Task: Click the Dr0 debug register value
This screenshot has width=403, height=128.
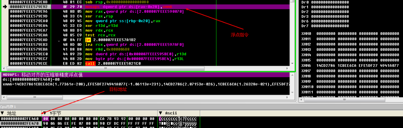Action: tap(330, 2)
